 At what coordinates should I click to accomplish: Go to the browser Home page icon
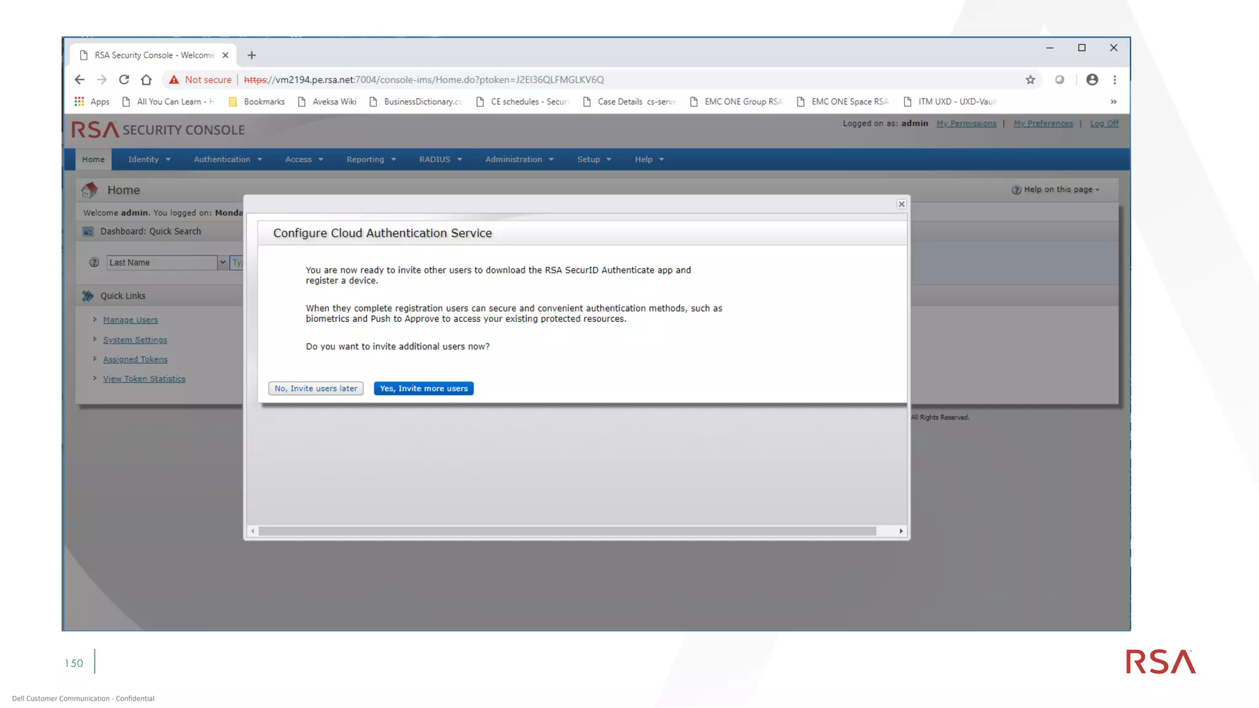coord(146,80)
